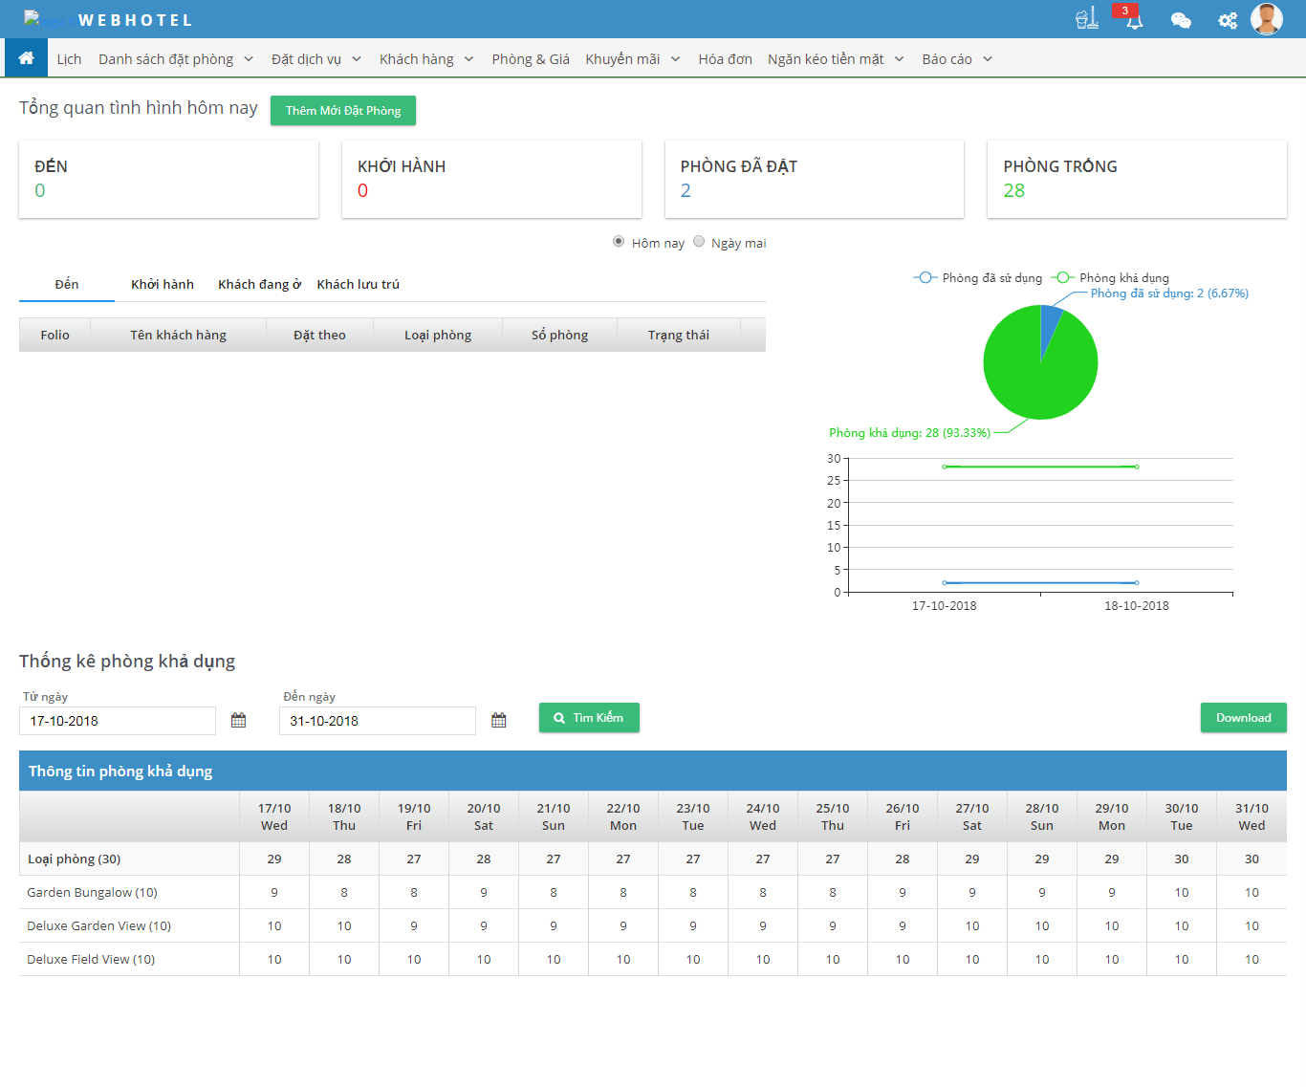This screenshot has width=1306, height=1087.
Task: Click 17-10-2018 chart axis label
Action: pyautogui.click(x=944, y=605)
